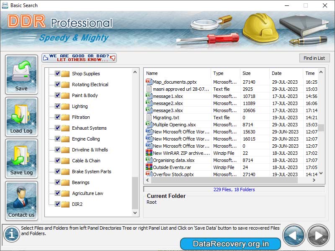Open Load Log using its sidebar icon

click(21, 114)
